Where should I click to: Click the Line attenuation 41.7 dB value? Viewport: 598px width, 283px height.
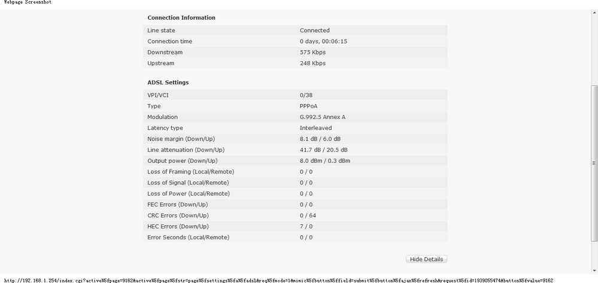(x=323, y=150)
